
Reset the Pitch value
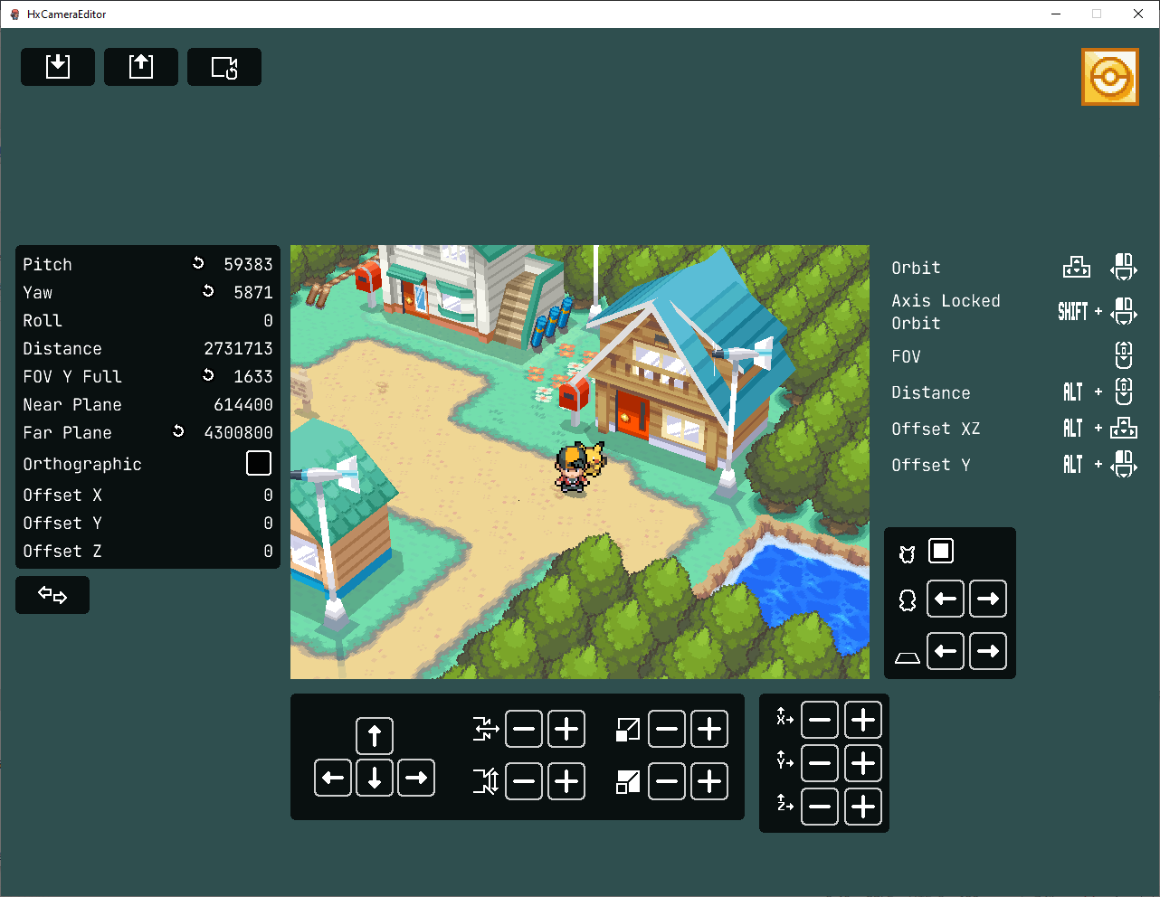tap(198, 263)
